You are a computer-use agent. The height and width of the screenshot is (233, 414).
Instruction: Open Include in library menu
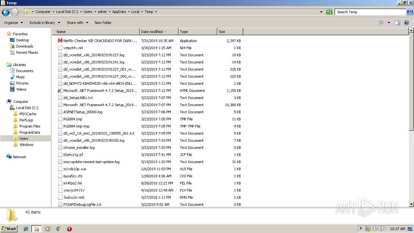tap(45, 23)
